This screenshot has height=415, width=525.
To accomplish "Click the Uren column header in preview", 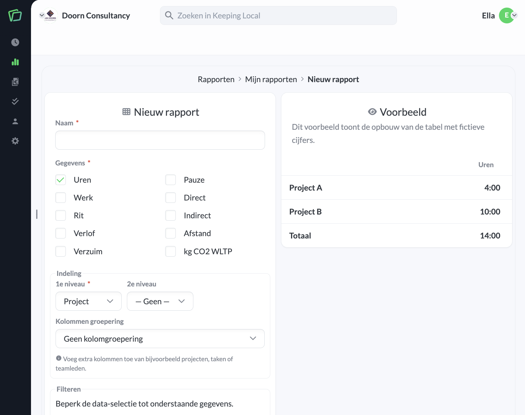I will pyautogui.click(x=486, y=165).
